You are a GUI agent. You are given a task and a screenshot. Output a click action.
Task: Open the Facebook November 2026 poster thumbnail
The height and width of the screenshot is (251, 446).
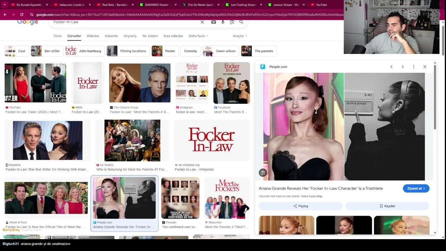232,83
